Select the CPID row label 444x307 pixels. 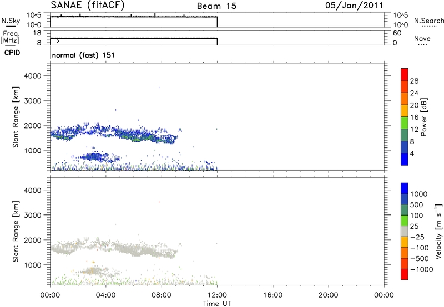[12, 53]
